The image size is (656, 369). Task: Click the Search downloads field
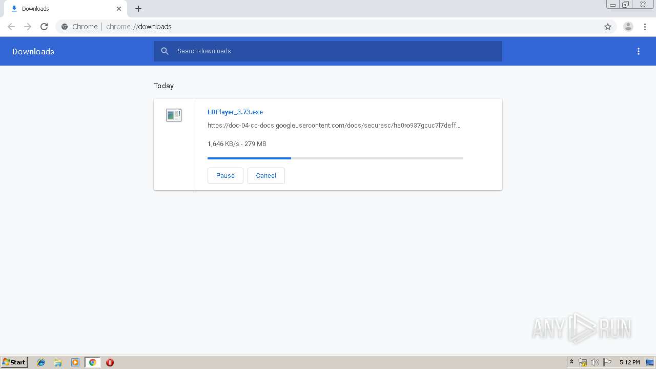click(328, 51)
